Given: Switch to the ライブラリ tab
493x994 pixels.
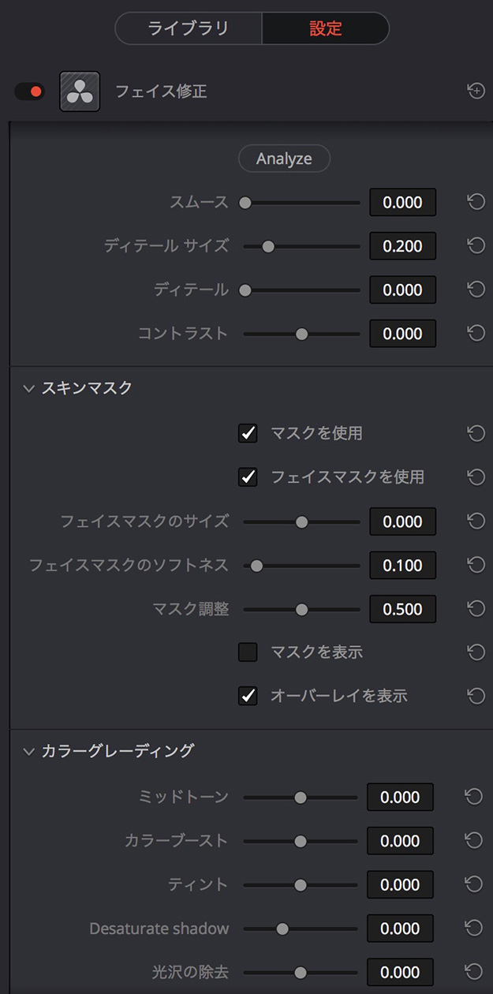Looking at the screenshot, I should [189, 28].
